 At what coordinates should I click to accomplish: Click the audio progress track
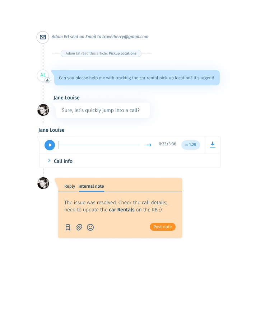coord(99,145)
